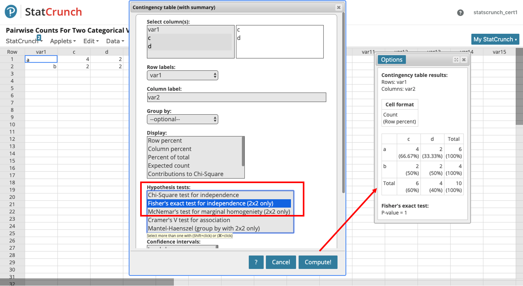The width and height of the screenshot is (523, 286).
Task: Close the Options results window
Action: [x=464, y=60]
